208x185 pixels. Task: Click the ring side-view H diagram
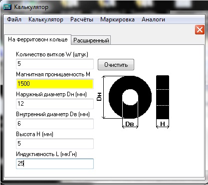pos(163,97)
